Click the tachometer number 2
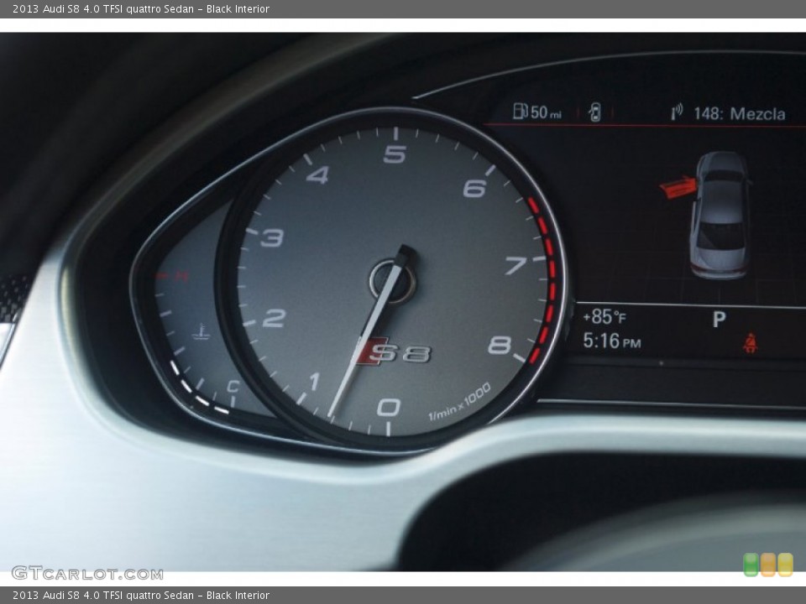The image size is (806, 604). tap(274, 318)
